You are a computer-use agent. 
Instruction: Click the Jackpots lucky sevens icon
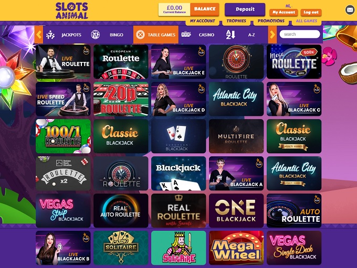(x=50, y=35)
